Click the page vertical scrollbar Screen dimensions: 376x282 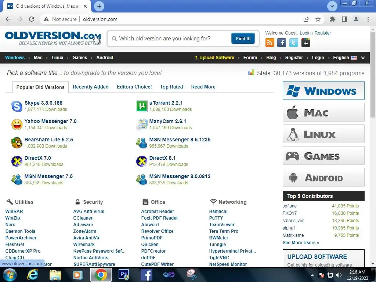click(373, 74)
